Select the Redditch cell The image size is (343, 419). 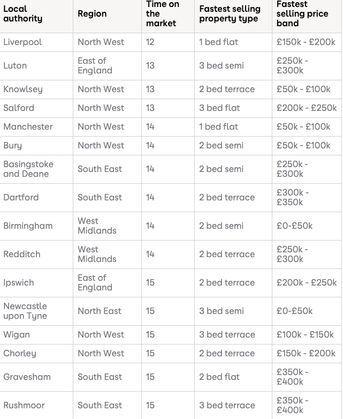pos(22,255)
